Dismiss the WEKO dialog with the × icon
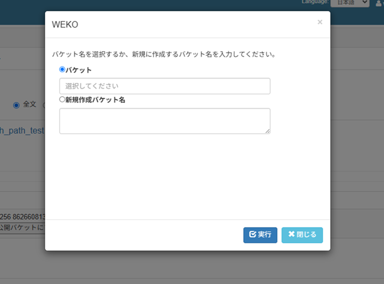 tap(320, 22)
